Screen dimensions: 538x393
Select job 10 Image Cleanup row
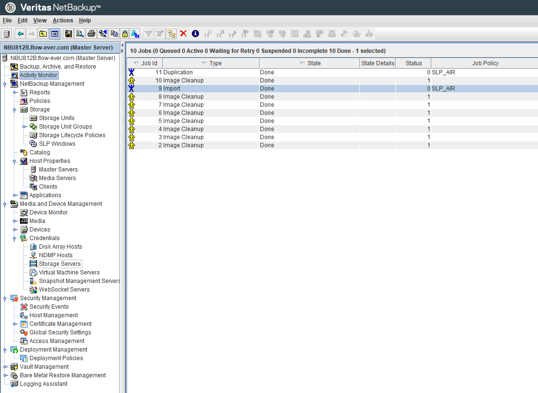[x=332, y=81]
